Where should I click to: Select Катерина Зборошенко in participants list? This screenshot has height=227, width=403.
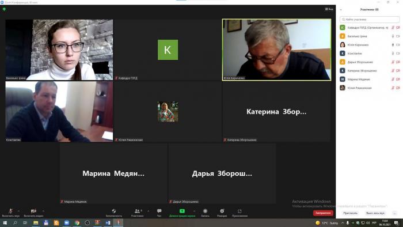pos(370,71)
